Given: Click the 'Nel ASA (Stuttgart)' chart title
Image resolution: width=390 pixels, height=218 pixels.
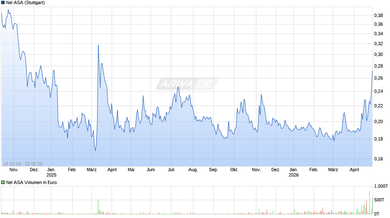Looking at the screenshot, I should pos(25,3).
